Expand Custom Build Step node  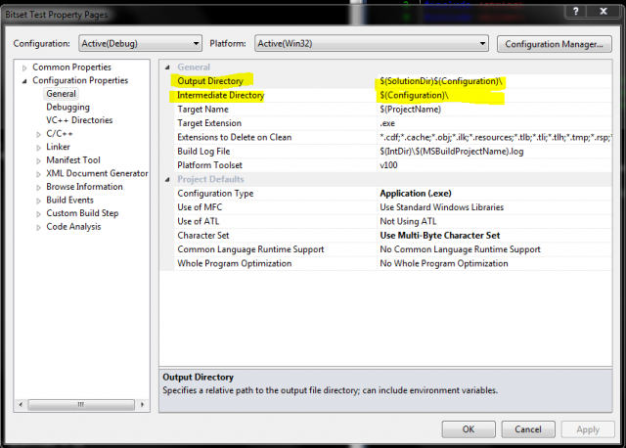pos(38,214)
